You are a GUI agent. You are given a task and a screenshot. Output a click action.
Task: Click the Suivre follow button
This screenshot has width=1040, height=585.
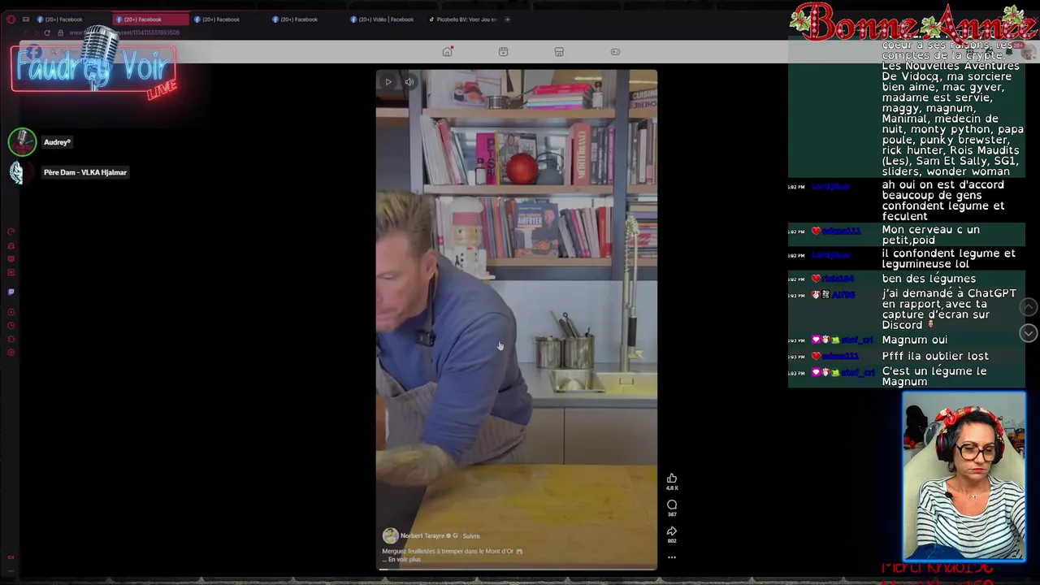471,536
